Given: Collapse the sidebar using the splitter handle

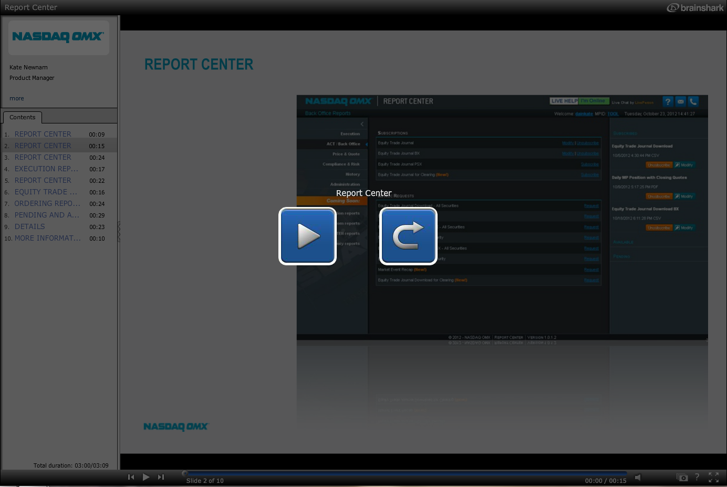Looking at the screenshot, I should pos(119,231).
